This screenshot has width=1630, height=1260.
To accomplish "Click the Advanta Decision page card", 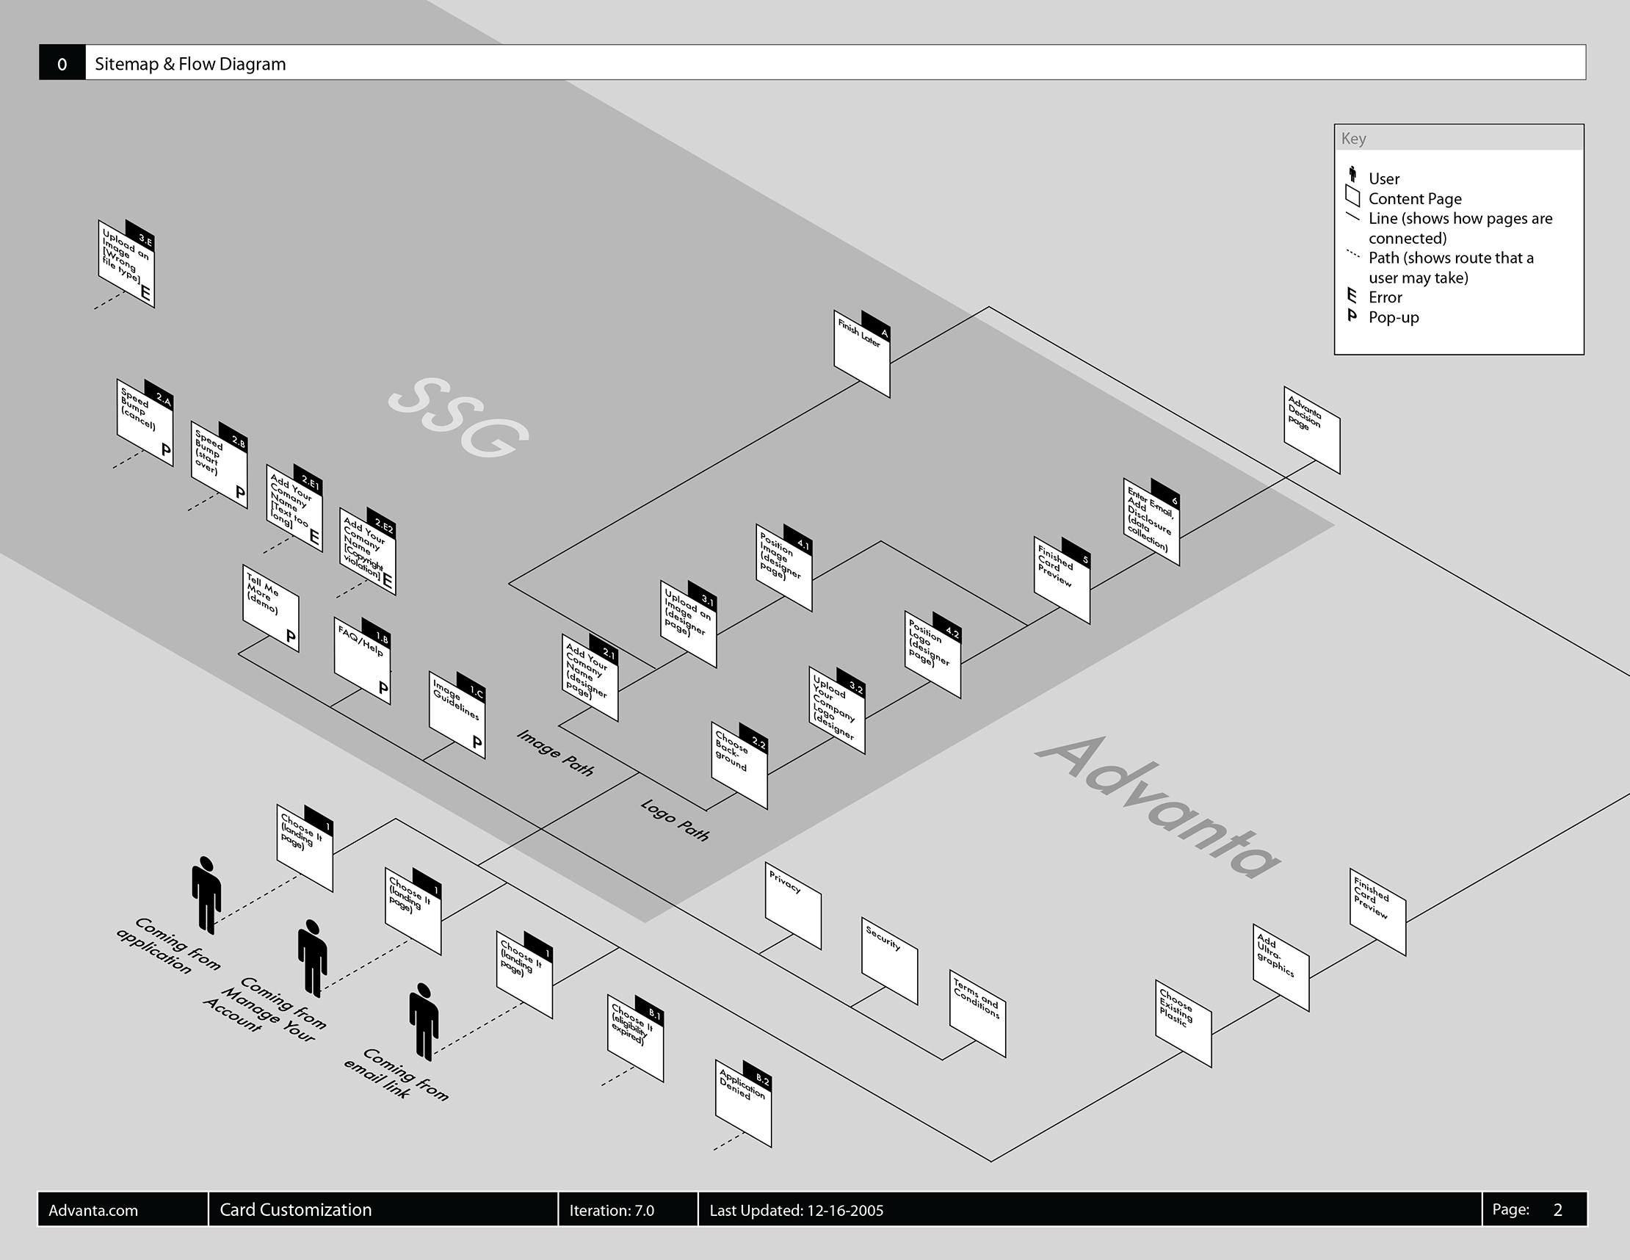I will coord(1311,430).
